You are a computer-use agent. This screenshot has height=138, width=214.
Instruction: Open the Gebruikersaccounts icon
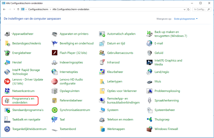click(102, 53)
